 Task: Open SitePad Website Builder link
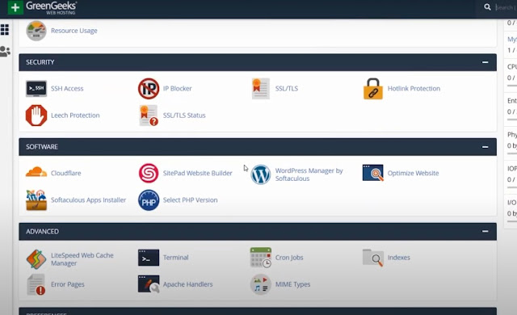197,173
